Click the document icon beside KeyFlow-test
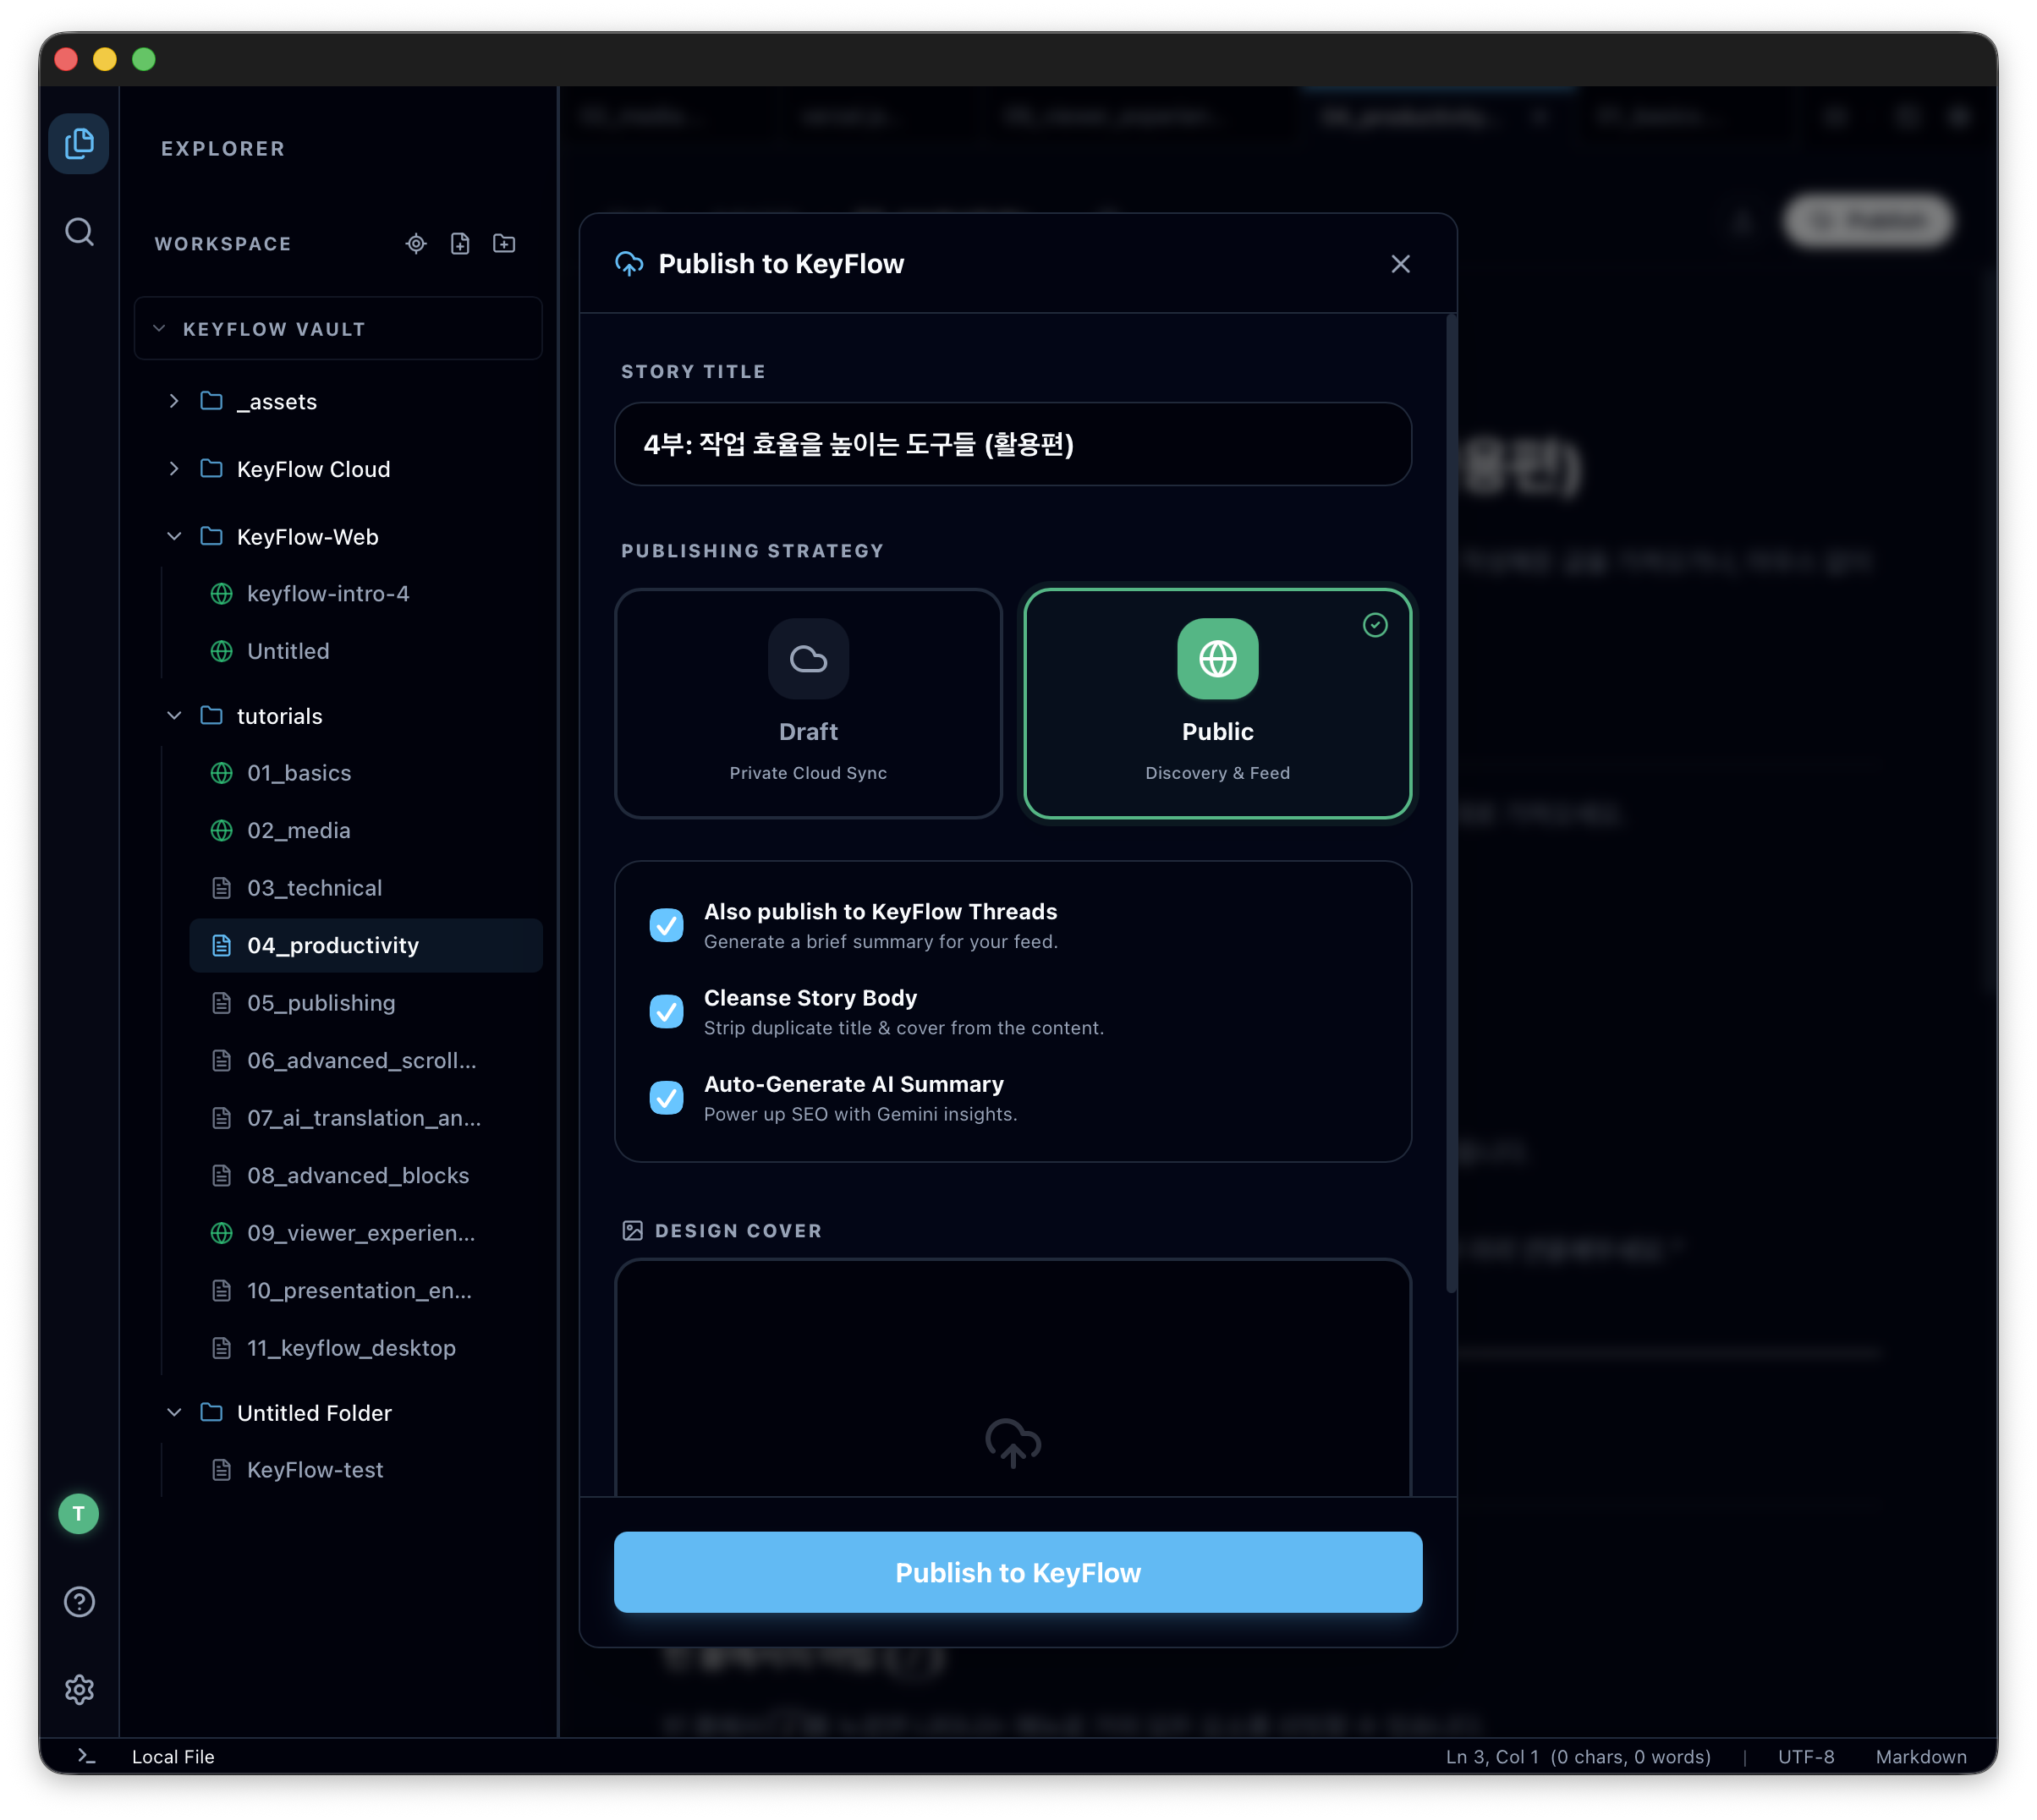Viewport: 2037px width, 1820px height. point(221,1470)
